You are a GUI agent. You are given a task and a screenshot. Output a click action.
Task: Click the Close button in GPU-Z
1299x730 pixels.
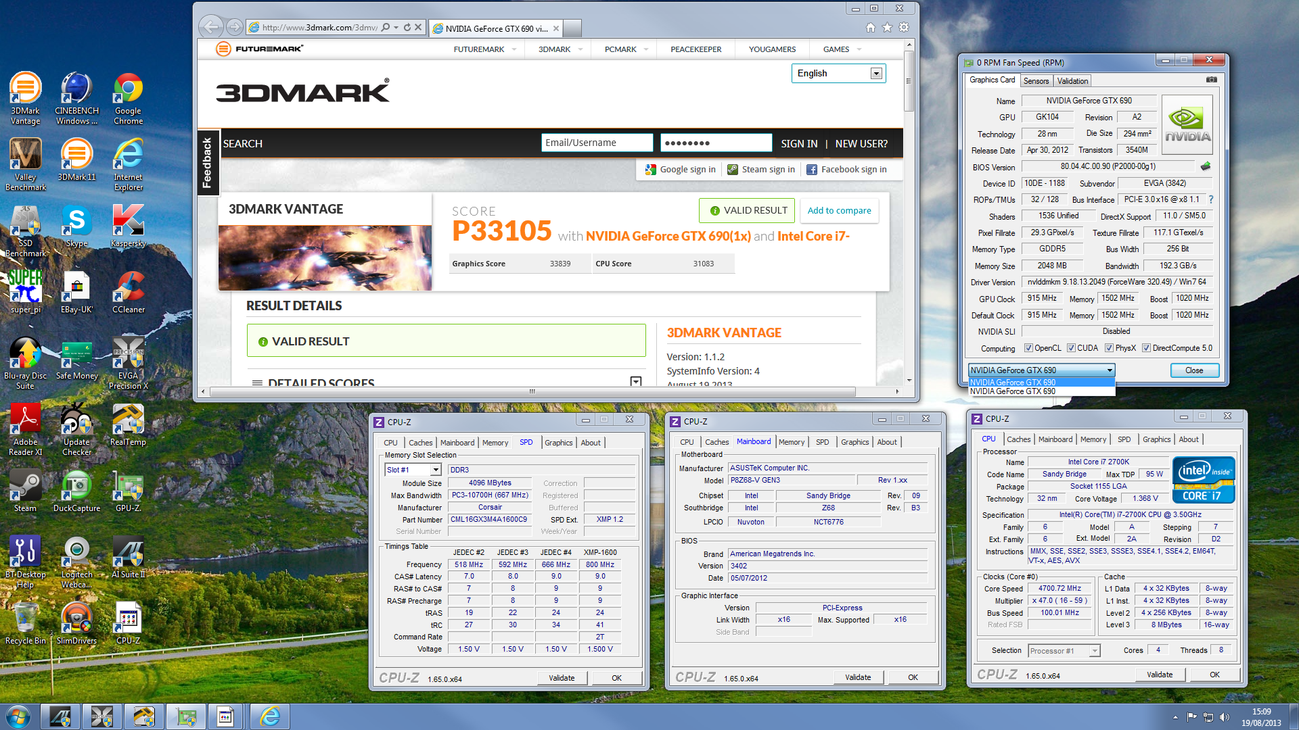1194,370
